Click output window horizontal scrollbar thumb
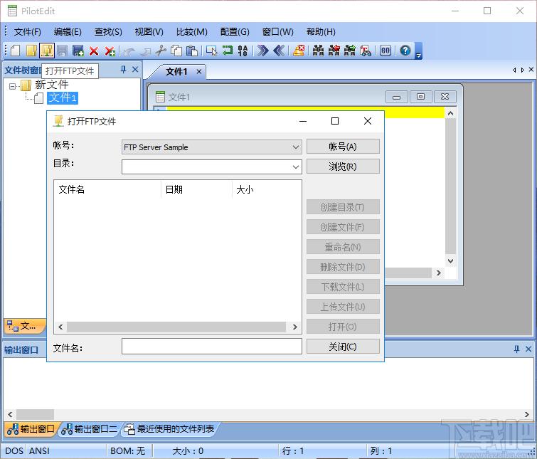Viewport: 537px width, 459px height. coord(35,414)
